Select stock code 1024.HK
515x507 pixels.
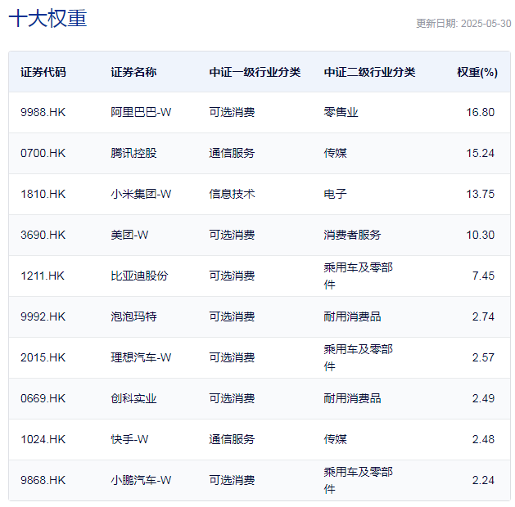point(43,439)
